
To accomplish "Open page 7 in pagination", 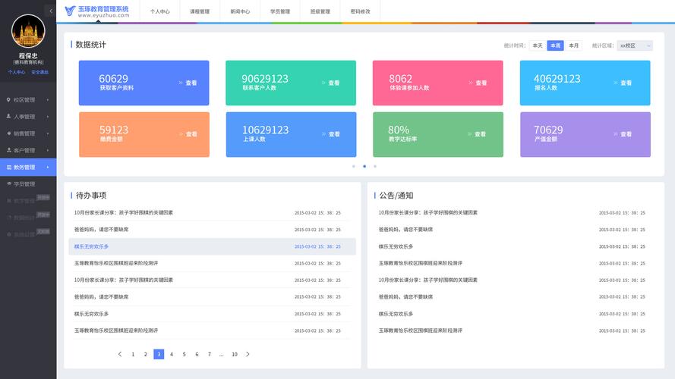I will (x=210, y=354).
